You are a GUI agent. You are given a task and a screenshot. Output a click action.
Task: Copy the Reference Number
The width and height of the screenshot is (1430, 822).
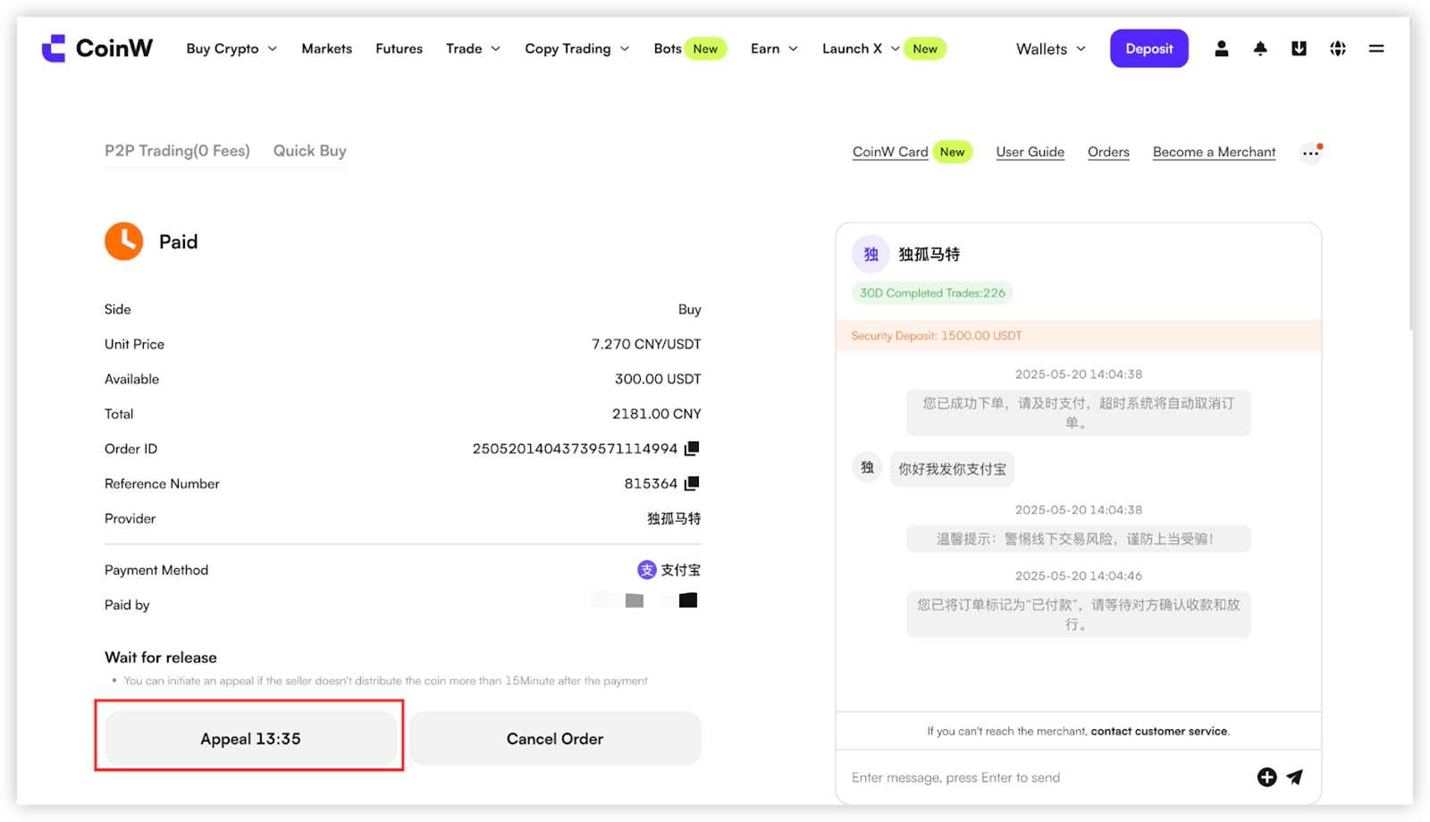(692, 483)
